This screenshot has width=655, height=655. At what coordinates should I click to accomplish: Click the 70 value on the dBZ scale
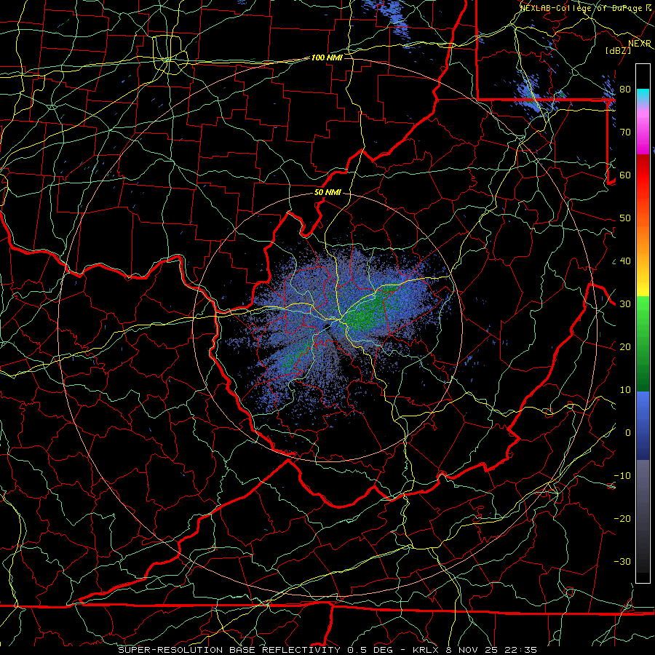(625, 132)
